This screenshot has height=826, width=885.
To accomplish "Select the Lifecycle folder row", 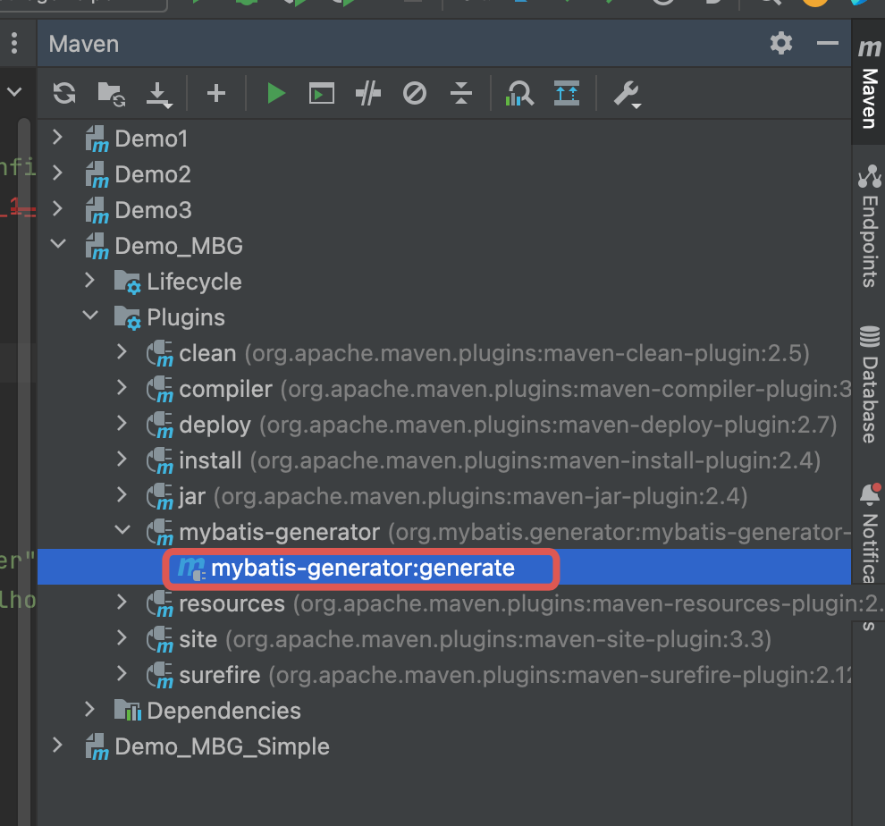I will coord(444,282).
